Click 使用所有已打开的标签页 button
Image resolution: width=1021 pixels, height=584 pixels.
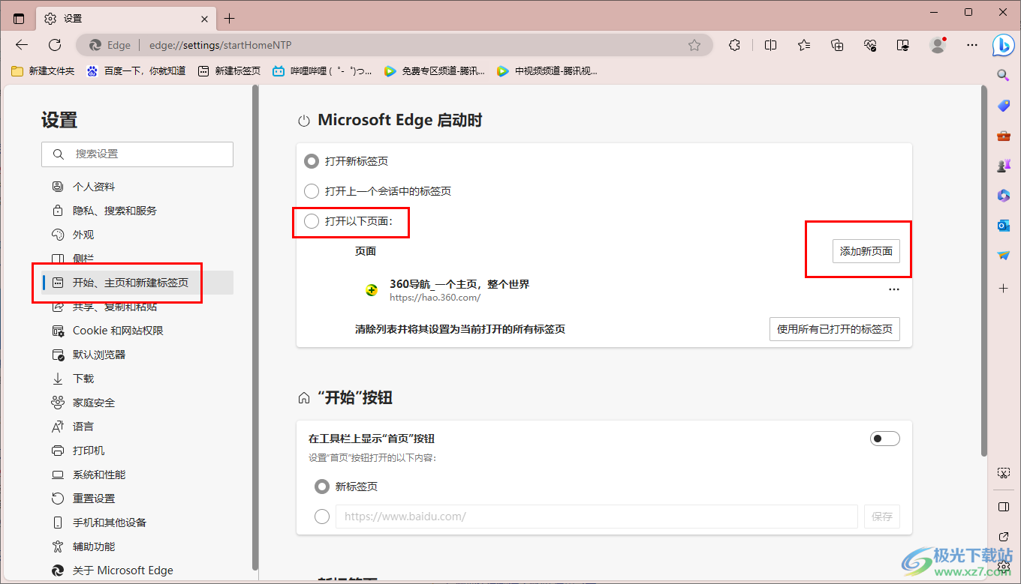[x=835, y=329]
